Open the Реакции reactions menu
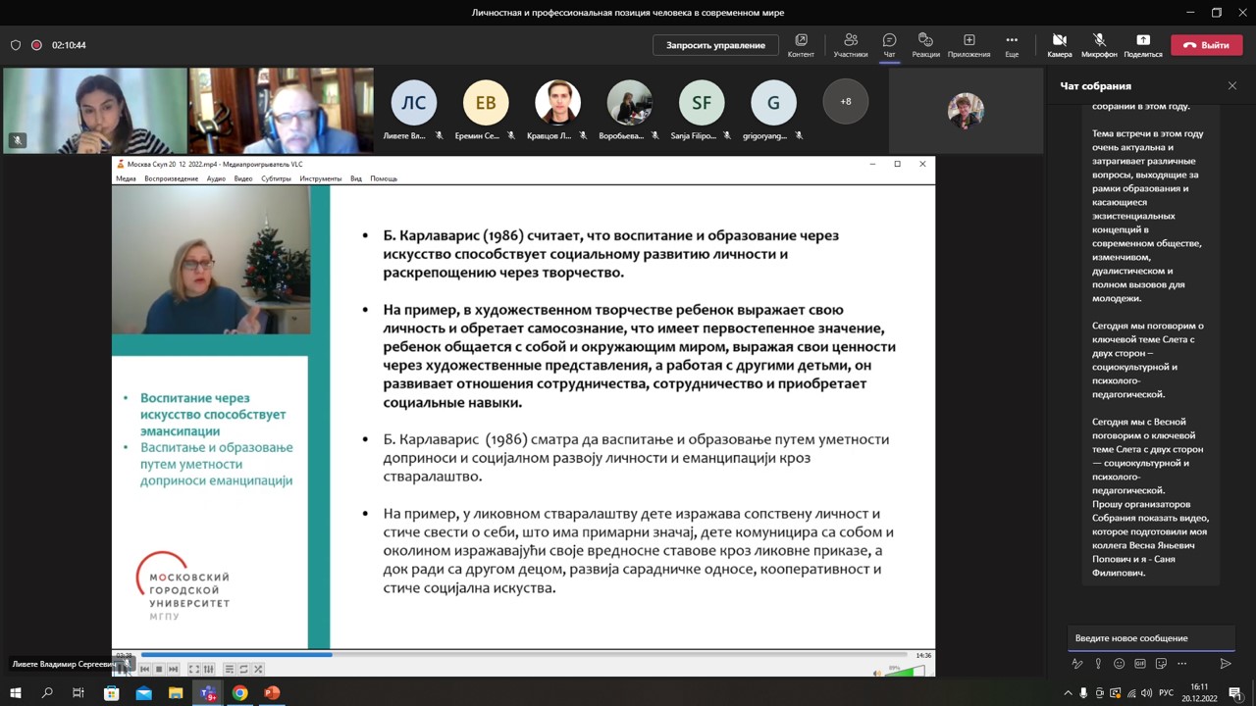1256x706 pixels. coord(924,44)
